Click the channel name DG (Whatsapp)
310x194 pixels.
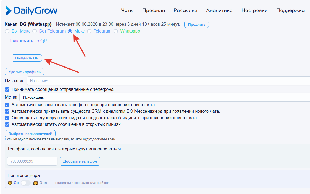coord(36,24)
